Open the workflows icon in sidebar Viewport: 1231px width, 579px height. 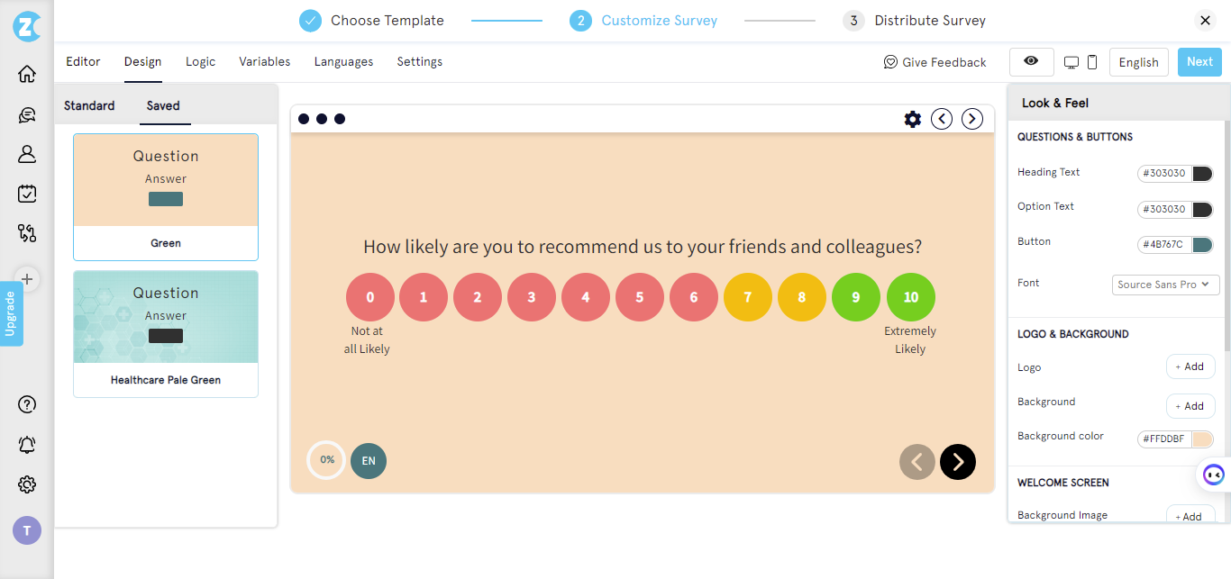click(x=27, y=233)
